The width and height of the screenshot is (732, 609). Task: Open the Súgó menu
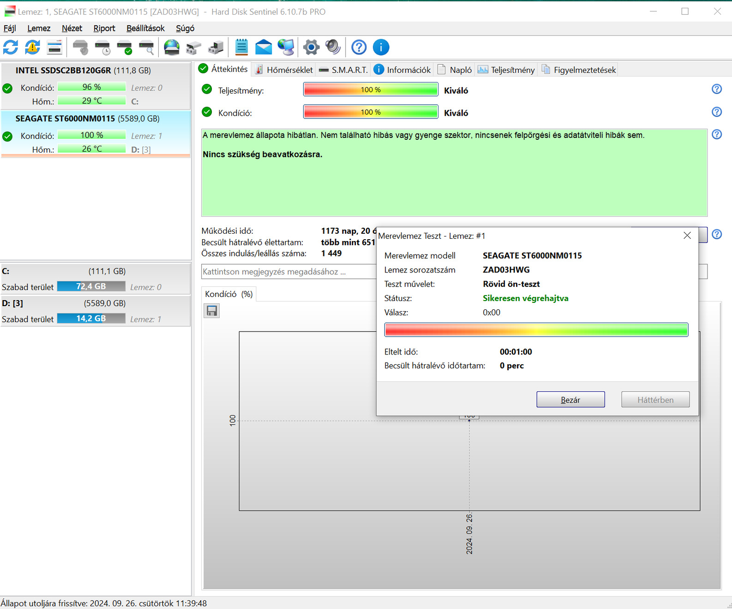coord(185,28)
